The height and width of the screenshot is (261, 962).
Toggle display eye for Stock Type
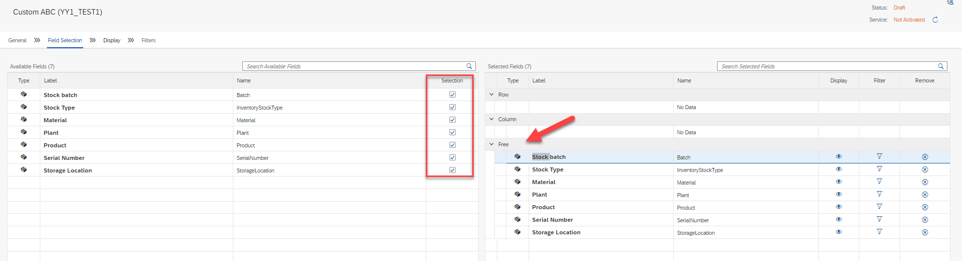tap(839, 169)
